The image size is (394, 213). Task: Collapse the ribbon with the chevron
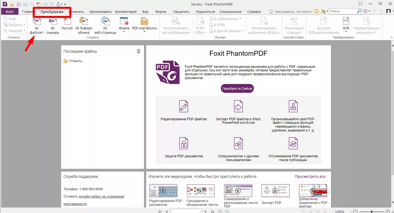(x=392, y=37)
